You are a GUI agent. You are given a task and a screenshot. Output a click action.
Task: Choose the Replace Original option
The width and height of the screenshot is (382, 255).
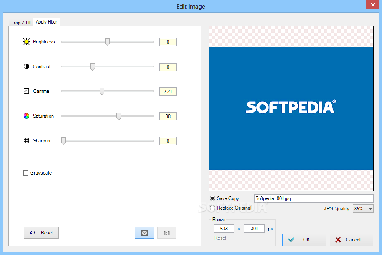click(x=212, y=208)
